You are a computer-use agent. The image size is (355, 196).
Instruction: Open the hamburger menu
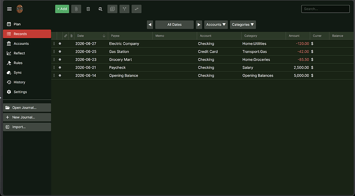9,9
